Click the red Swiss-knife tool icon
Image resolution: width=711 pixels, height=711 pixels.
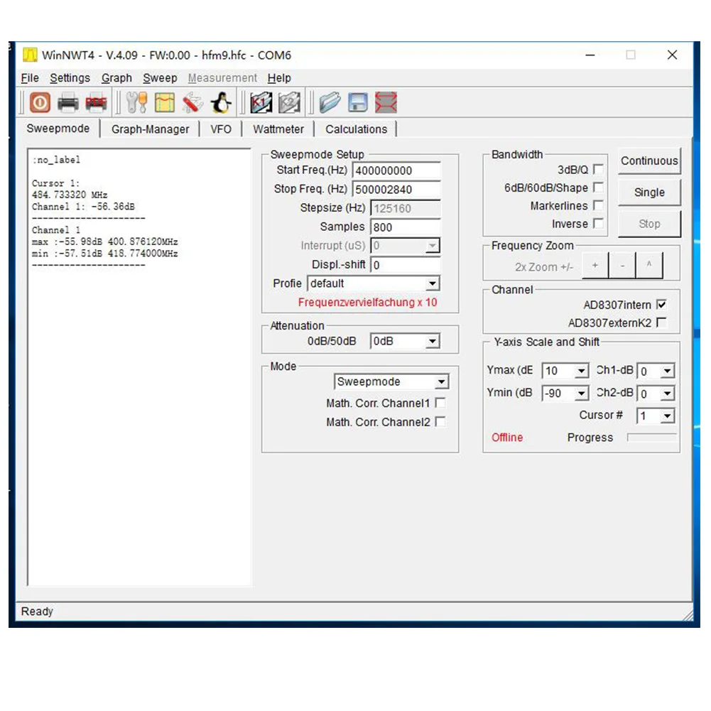pyautogui.click(x=192, y=102)
